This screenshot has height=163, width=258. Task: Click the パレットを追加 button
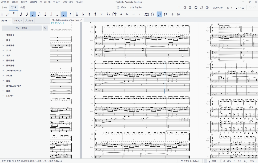click(22, 28)
